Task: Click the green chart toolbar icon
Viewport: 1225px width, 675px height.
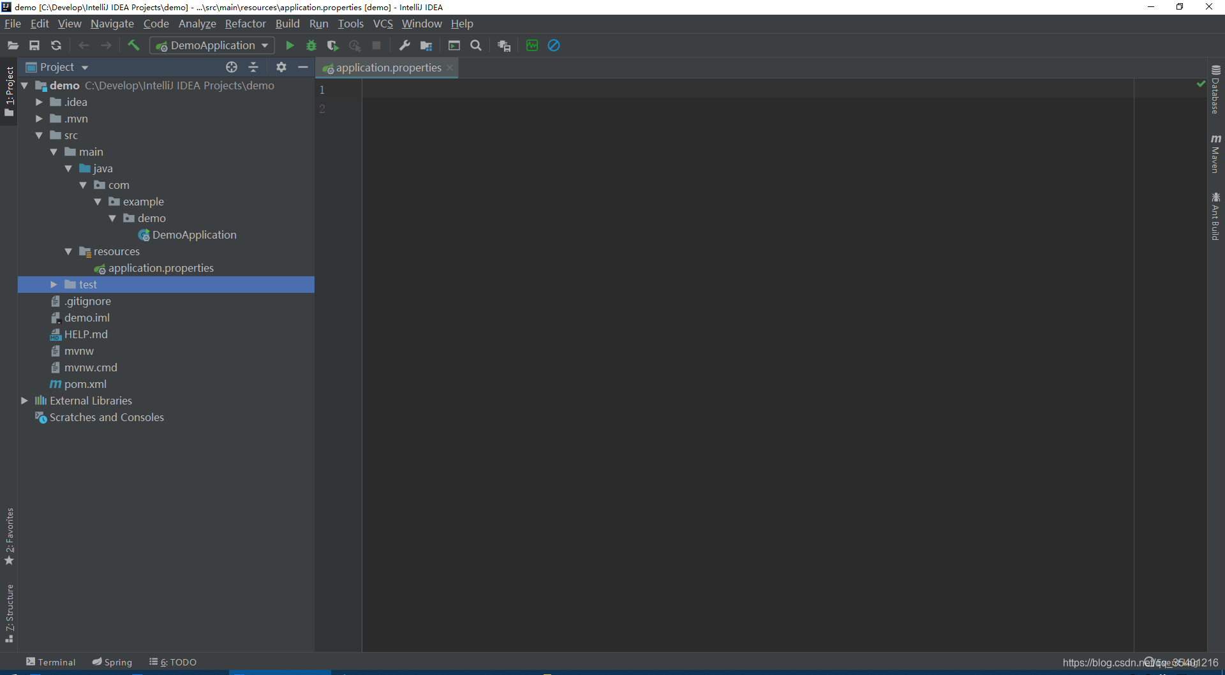Action: pyautogui.click(x=532, y=45)
